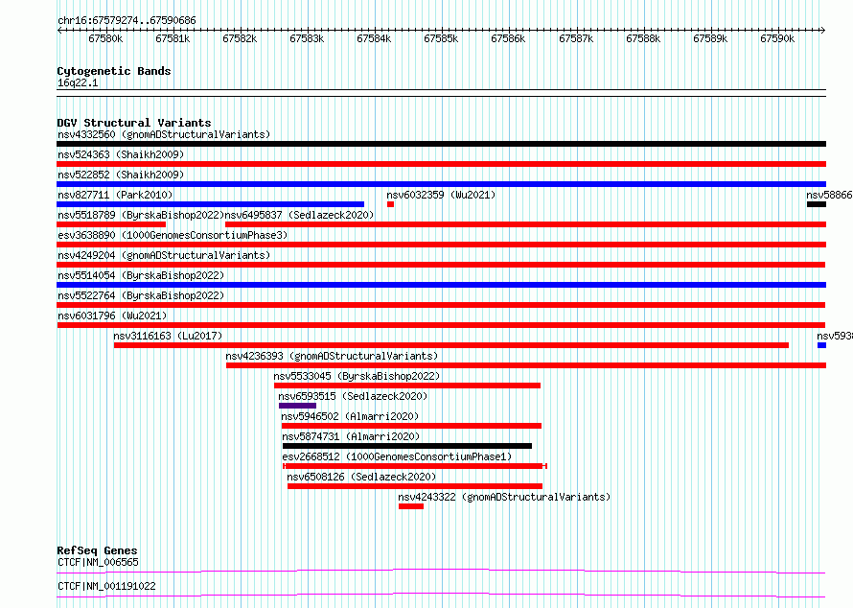Click the nsv4249204 (gnomADStructuralVariants) label
This screenshot has height=608, width=853.
tap(164, 255)
